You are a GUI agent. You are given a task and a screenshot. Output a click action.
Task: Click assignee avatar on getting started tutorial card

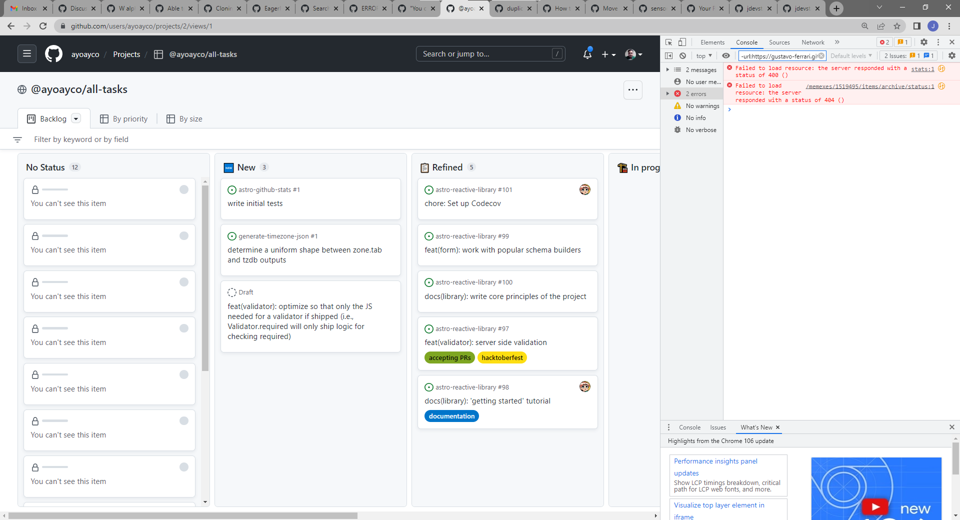(x=584, y=386)
